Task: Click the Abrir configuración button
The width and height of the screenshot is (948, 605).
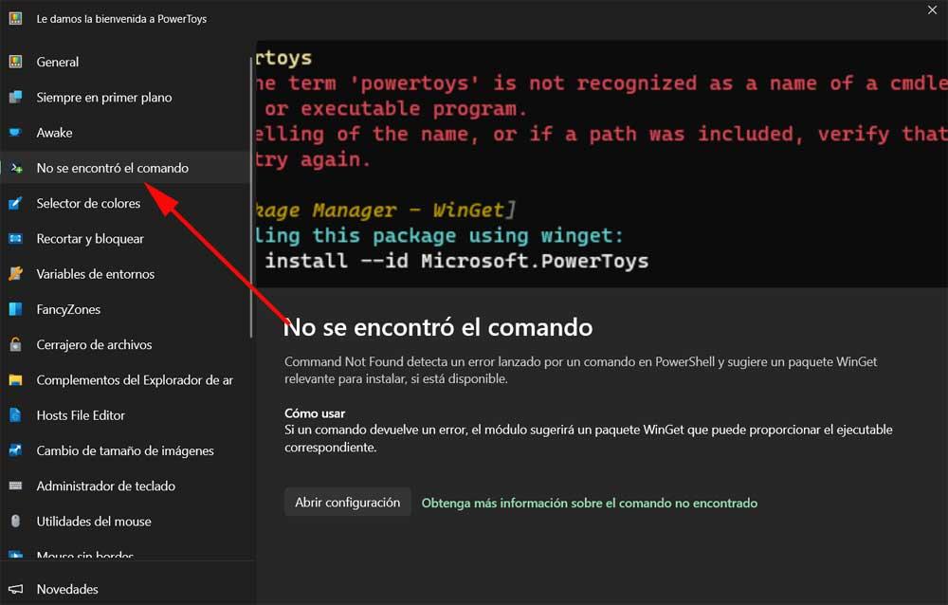Action: 348,503
